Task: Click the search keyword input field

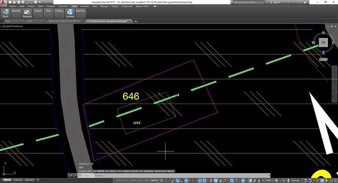Action: 248,2
